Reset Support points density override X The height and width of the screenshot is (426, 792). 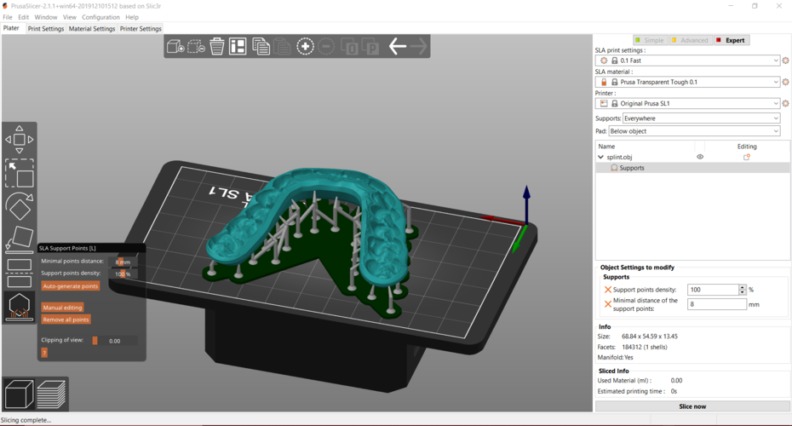click(608, 290)
